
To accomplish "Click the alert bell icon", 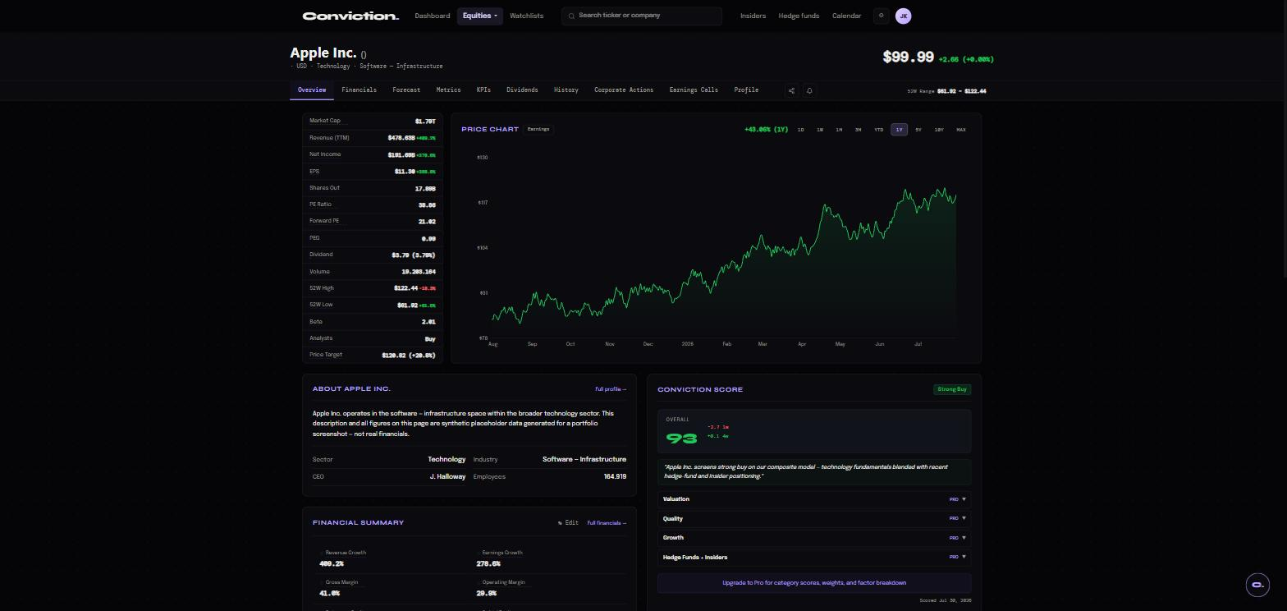I will point(809,90).
